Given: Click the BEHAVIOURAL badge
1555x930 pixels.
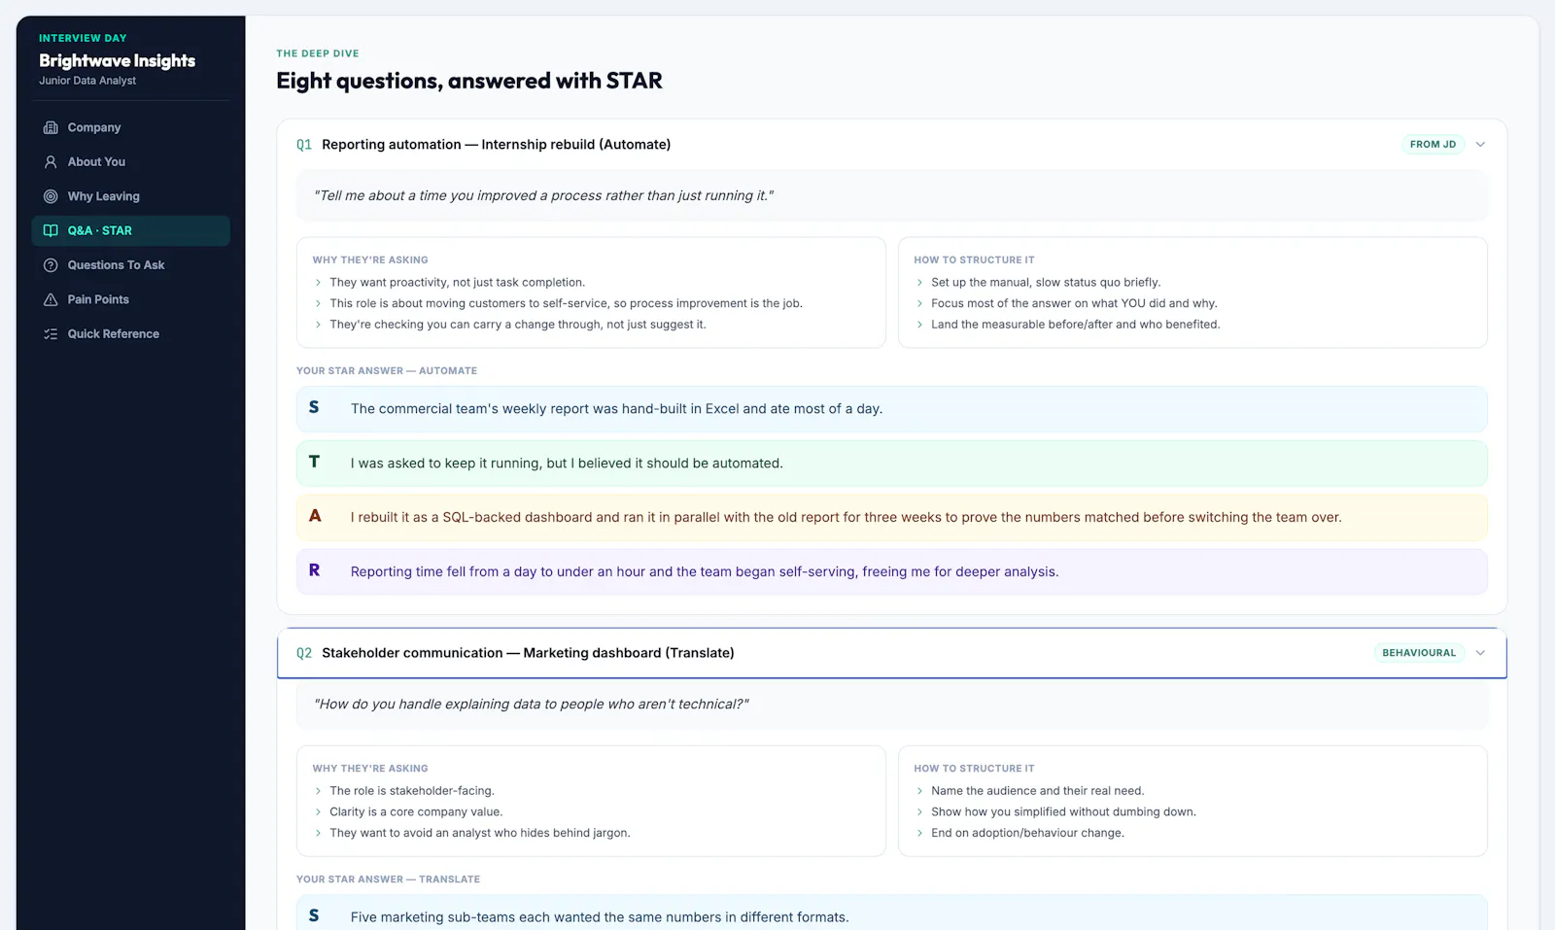Looking at the screenshot, I should pyautogui.click(x=1419, y=653).
